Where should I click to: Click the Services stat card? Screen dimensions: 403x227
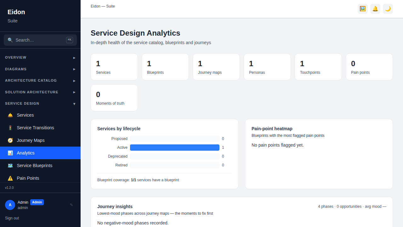(114, 67)
